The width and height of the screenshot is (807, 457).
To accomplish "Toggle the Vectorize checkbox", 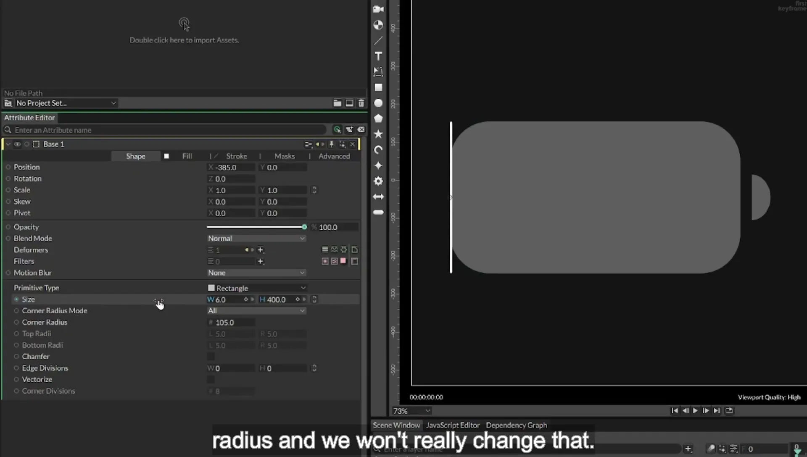I will (211, 379).
